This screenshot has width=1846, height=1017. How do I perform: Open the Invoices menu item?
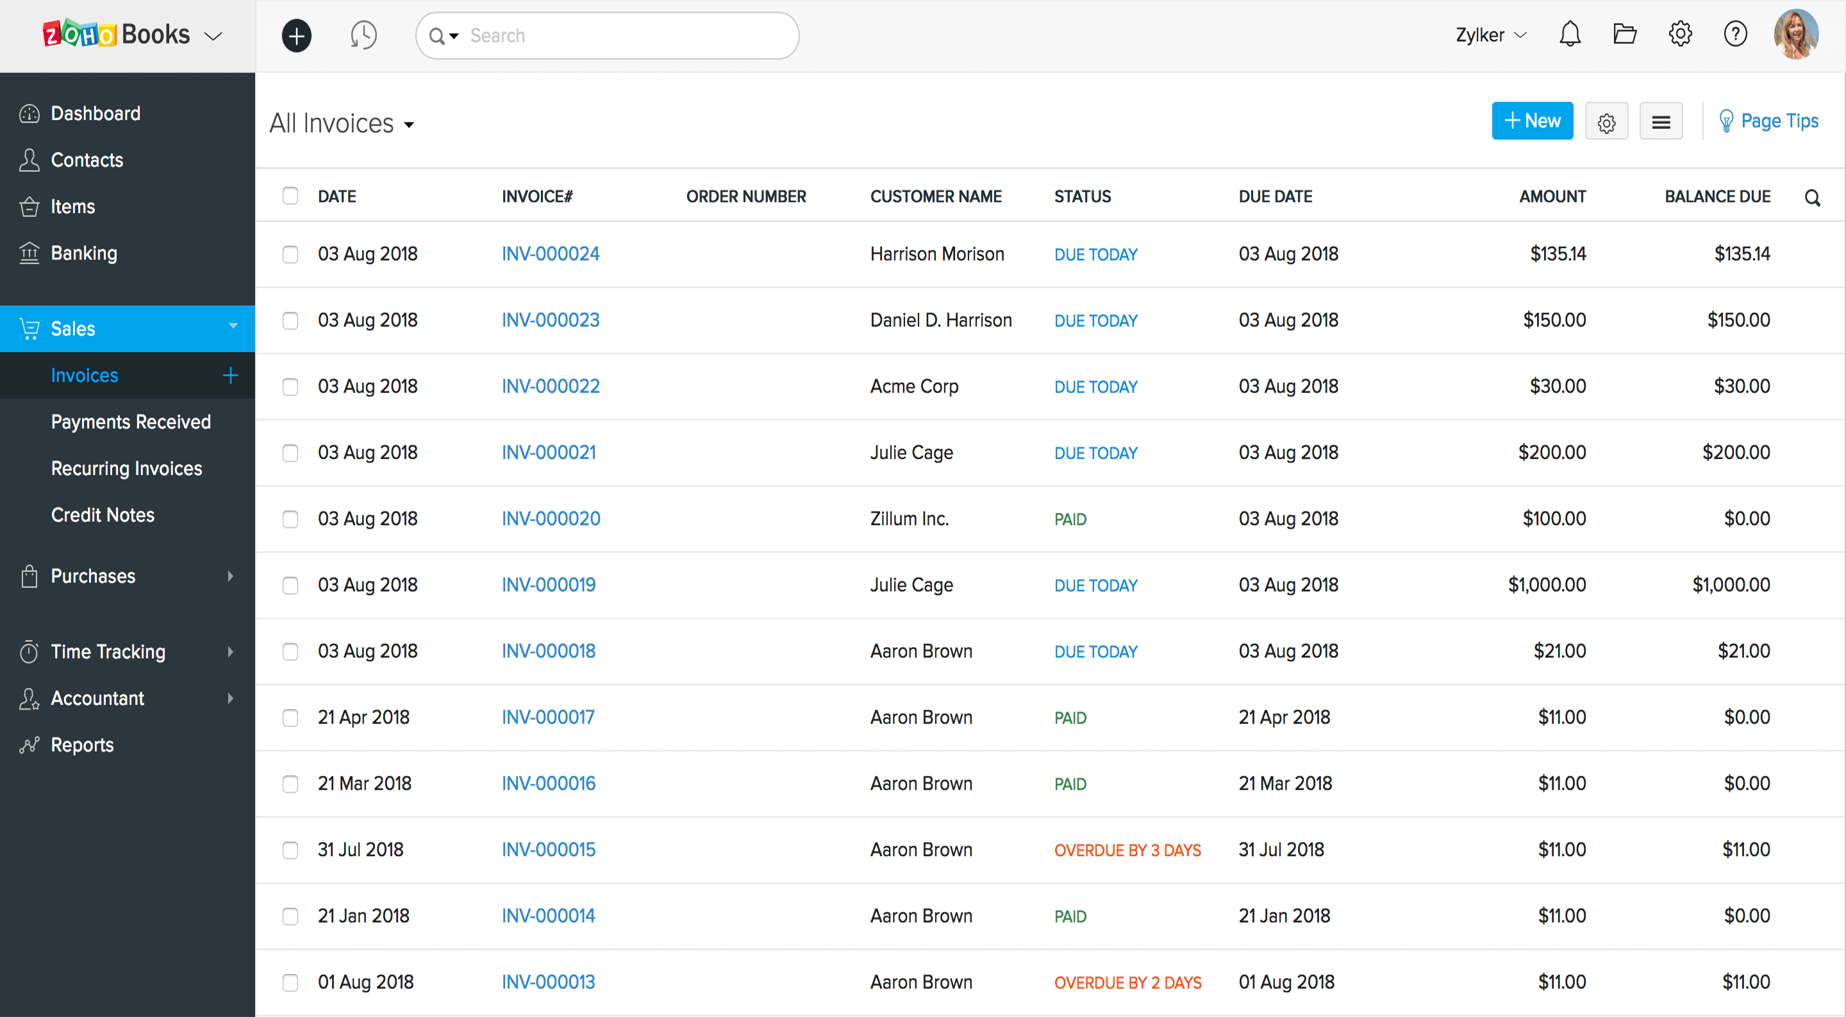[x=84, y=374]
